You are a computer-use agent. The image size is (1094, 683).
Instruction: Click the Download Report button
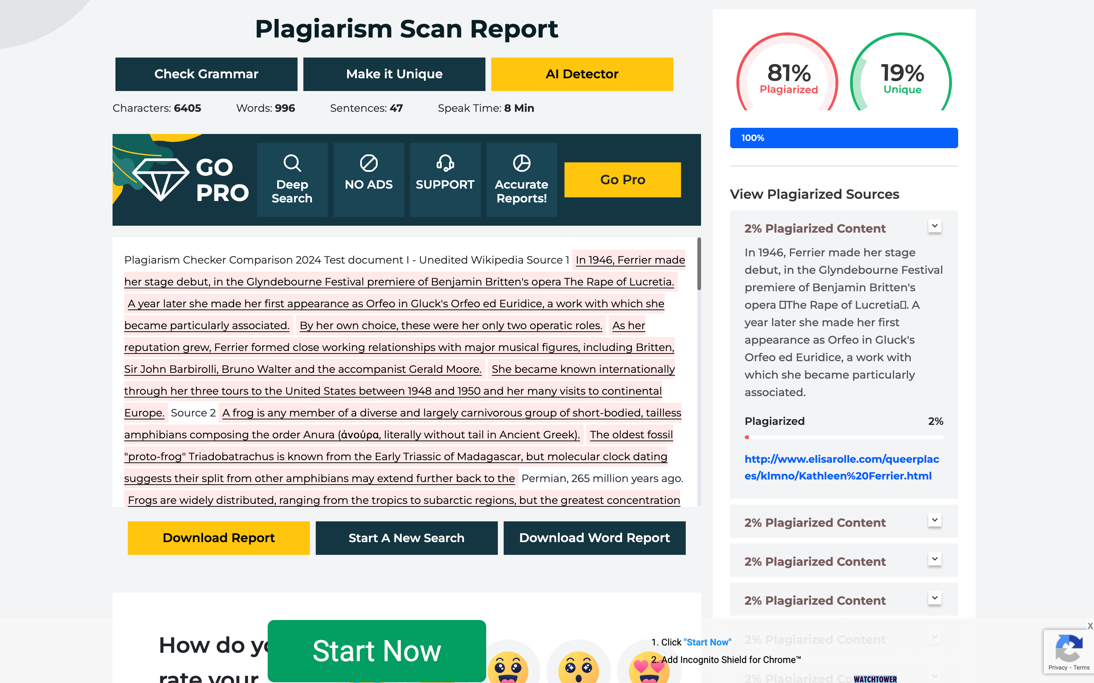pos(218,537)
